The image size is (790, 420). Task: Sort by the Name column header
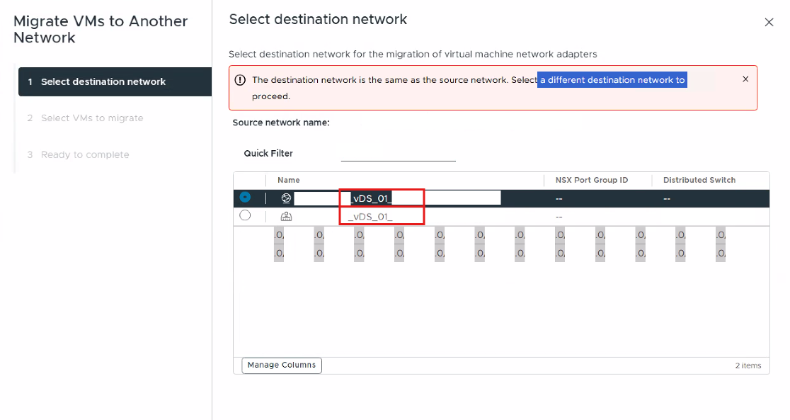click(x=289, y=180)
